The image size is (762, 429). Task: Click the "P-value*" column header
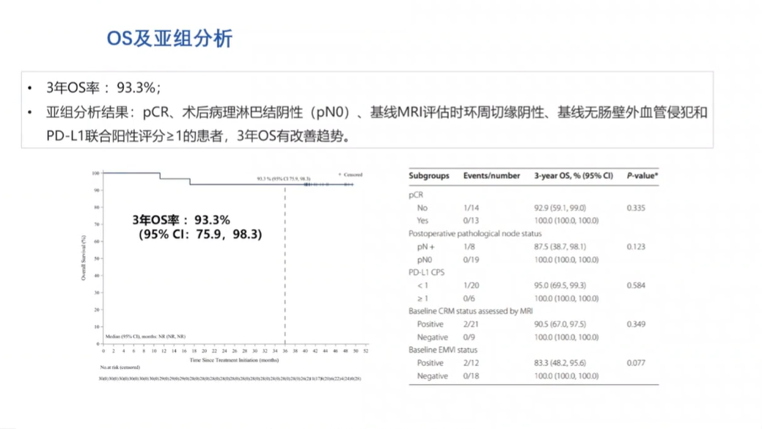pos(642,176)
